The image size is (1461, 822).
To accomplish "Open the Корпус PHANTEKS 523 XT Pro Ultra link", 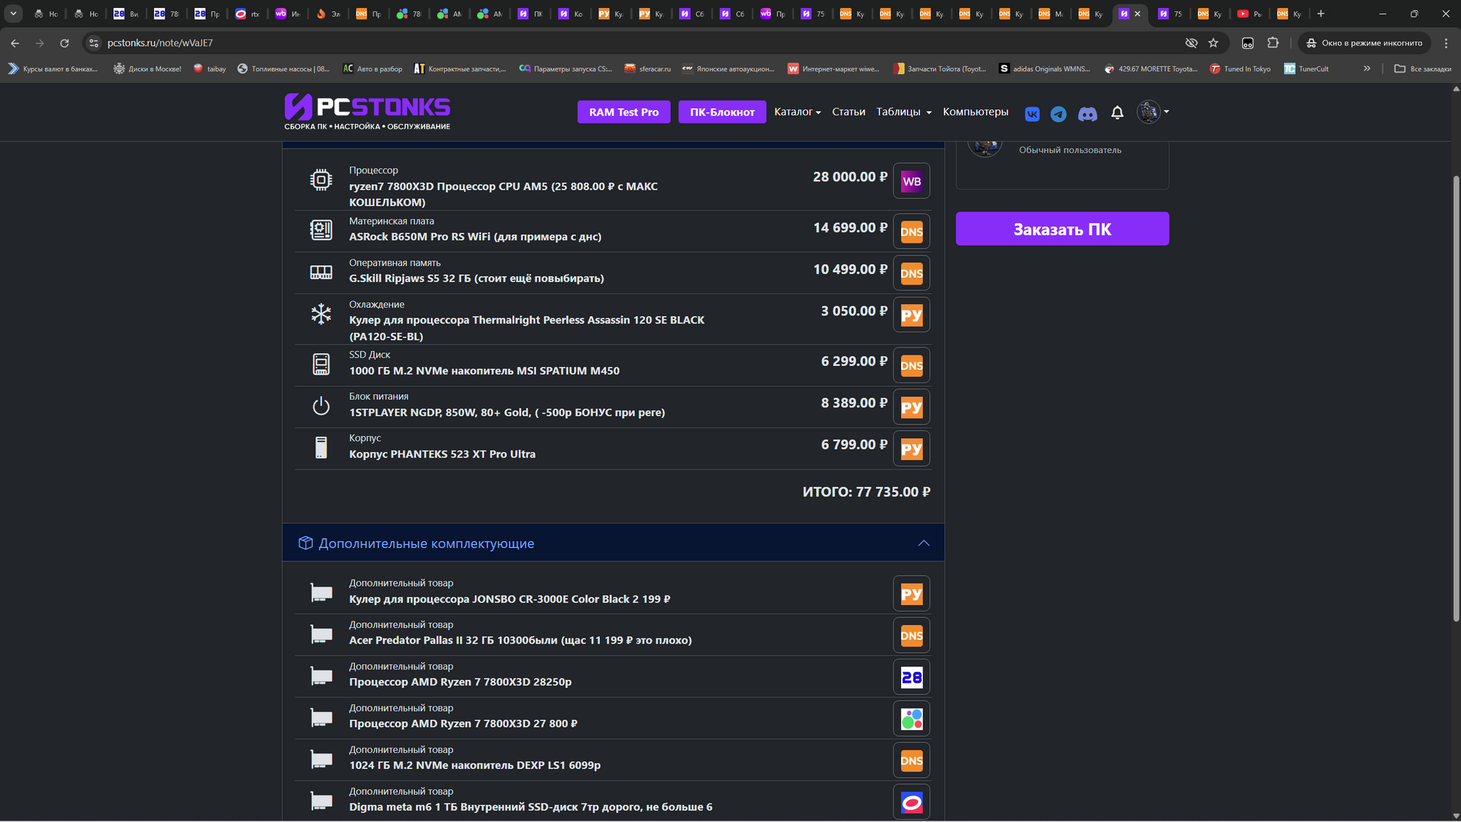I will tap(442, 455).
